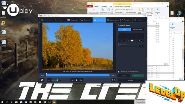
Task: Open the red Файл menu in Explorer
Action: [90, 6]
